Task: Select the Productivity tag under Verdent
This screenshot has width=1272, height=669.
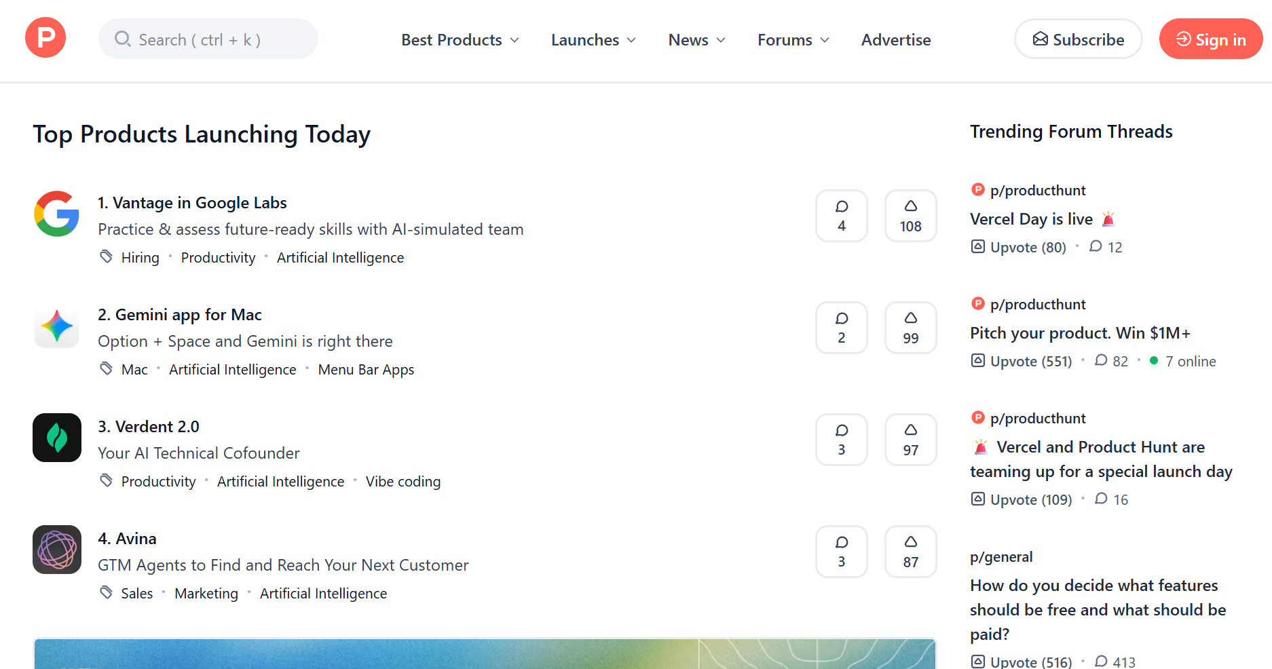Action: point(158,482)
